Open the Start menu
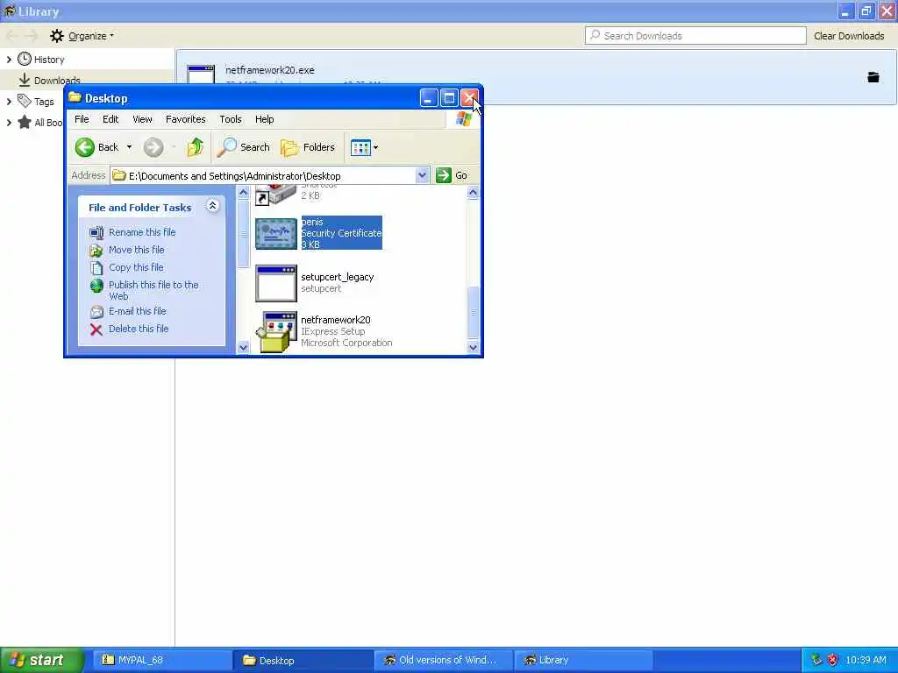The width and height of the screenshot is (898, 673). (42, 660)
